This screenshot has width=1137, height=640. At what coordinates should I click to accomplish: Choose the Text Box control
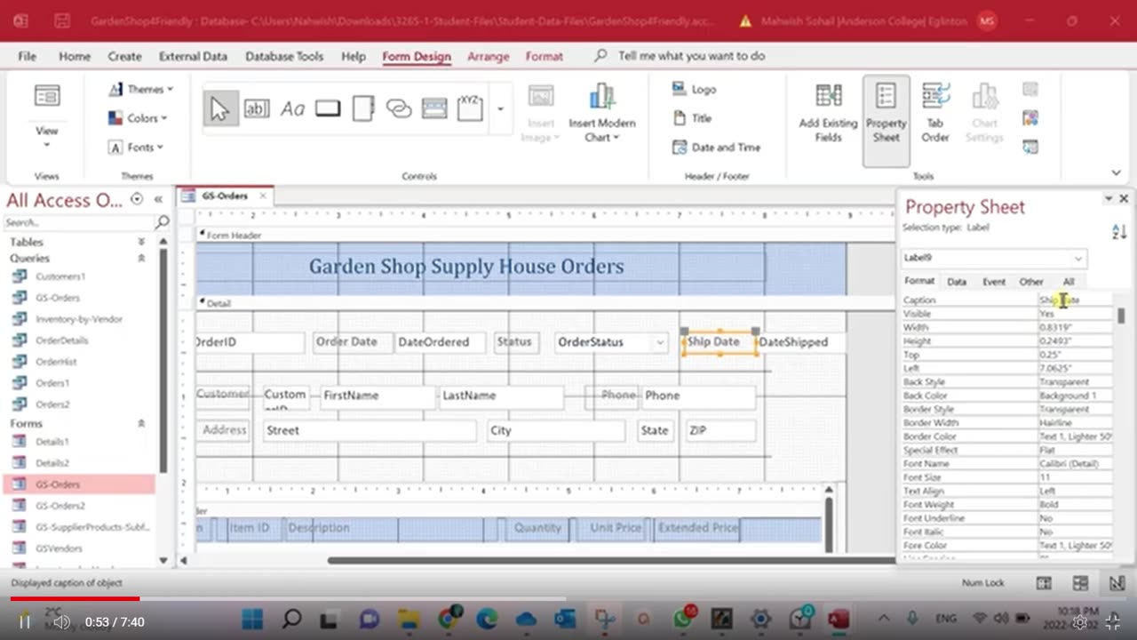click(x=256, y=108)
